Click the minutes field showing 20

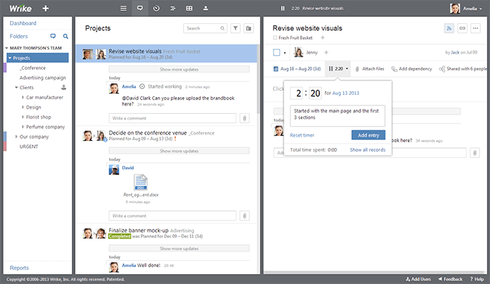pyautogui.click(x=315, y=93)
